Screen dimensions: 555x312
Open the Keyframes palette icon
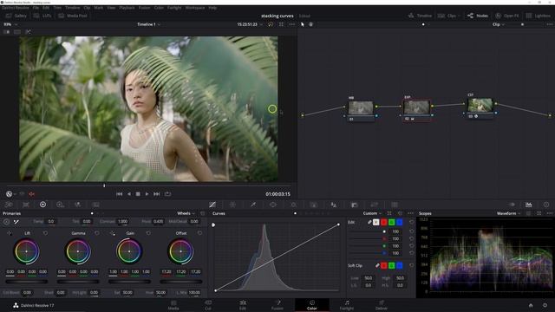point(512,205)
